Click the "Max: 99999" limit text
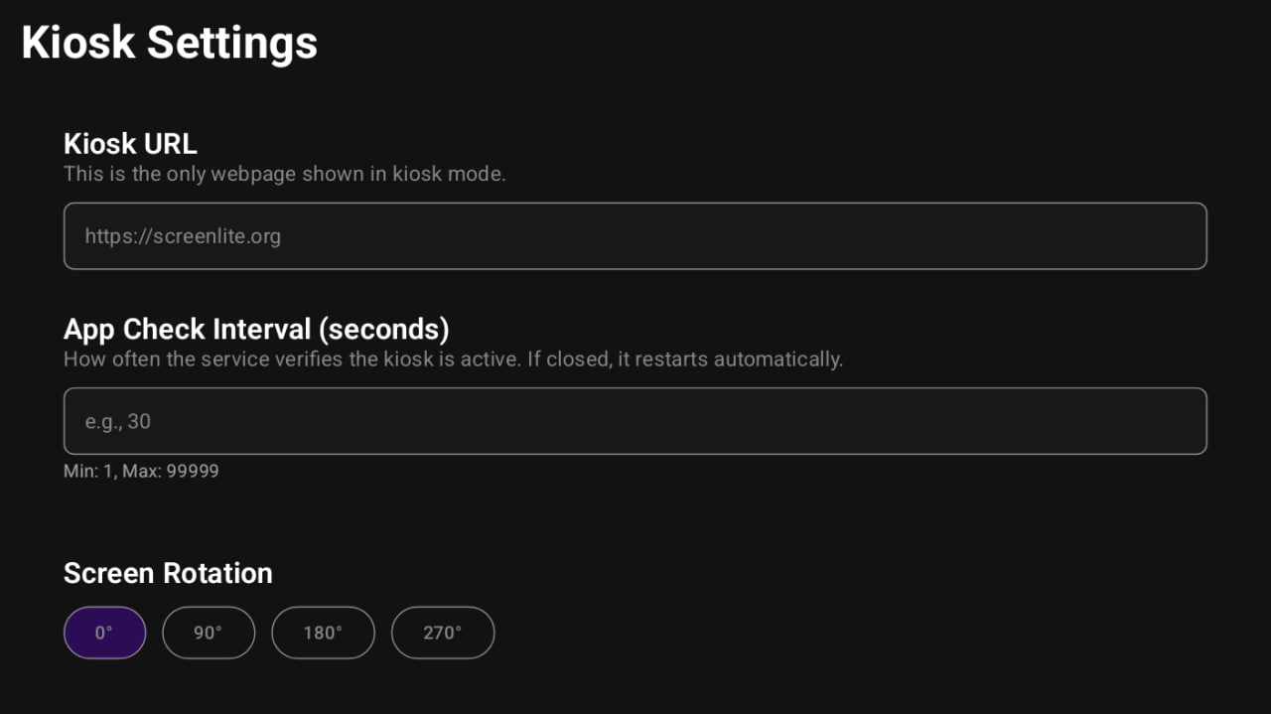Viewport: 1271px width, 714px height. [171, 471]
